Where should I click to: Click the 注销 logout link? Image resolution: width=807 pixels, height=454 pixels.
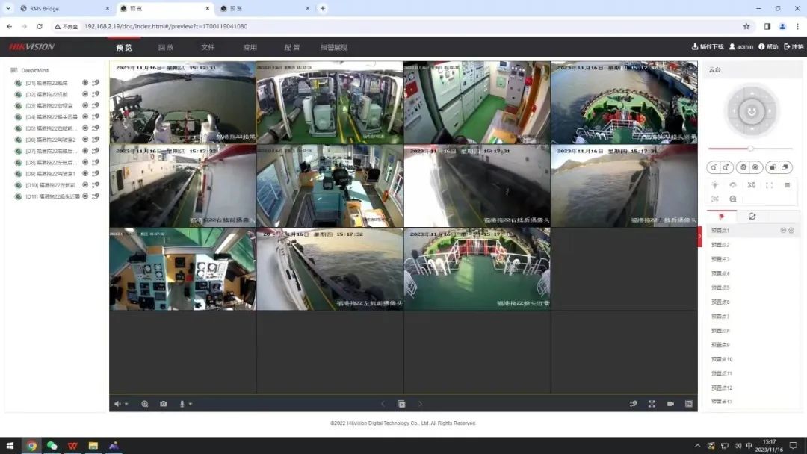[794, 46]
